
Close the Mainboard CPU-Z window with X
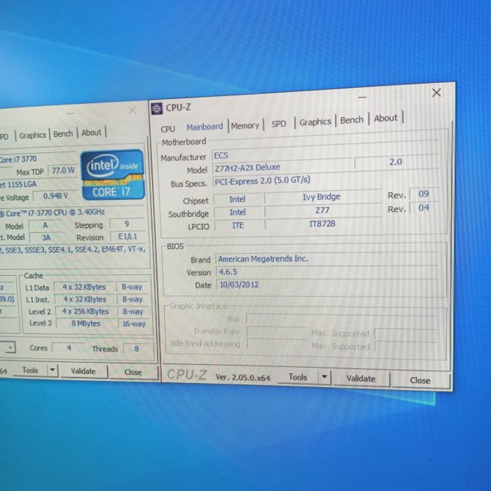(436, 93)
